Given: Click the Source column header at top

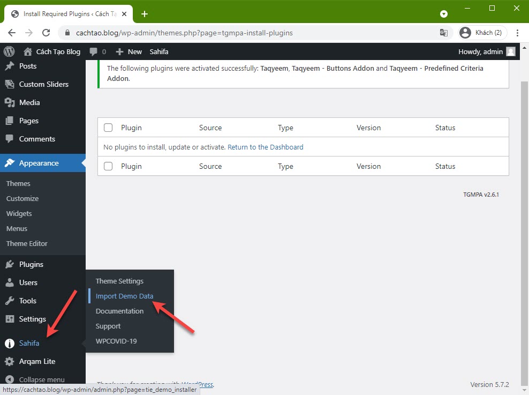Looking at the screenshot, I should click(x=210, y=128).
